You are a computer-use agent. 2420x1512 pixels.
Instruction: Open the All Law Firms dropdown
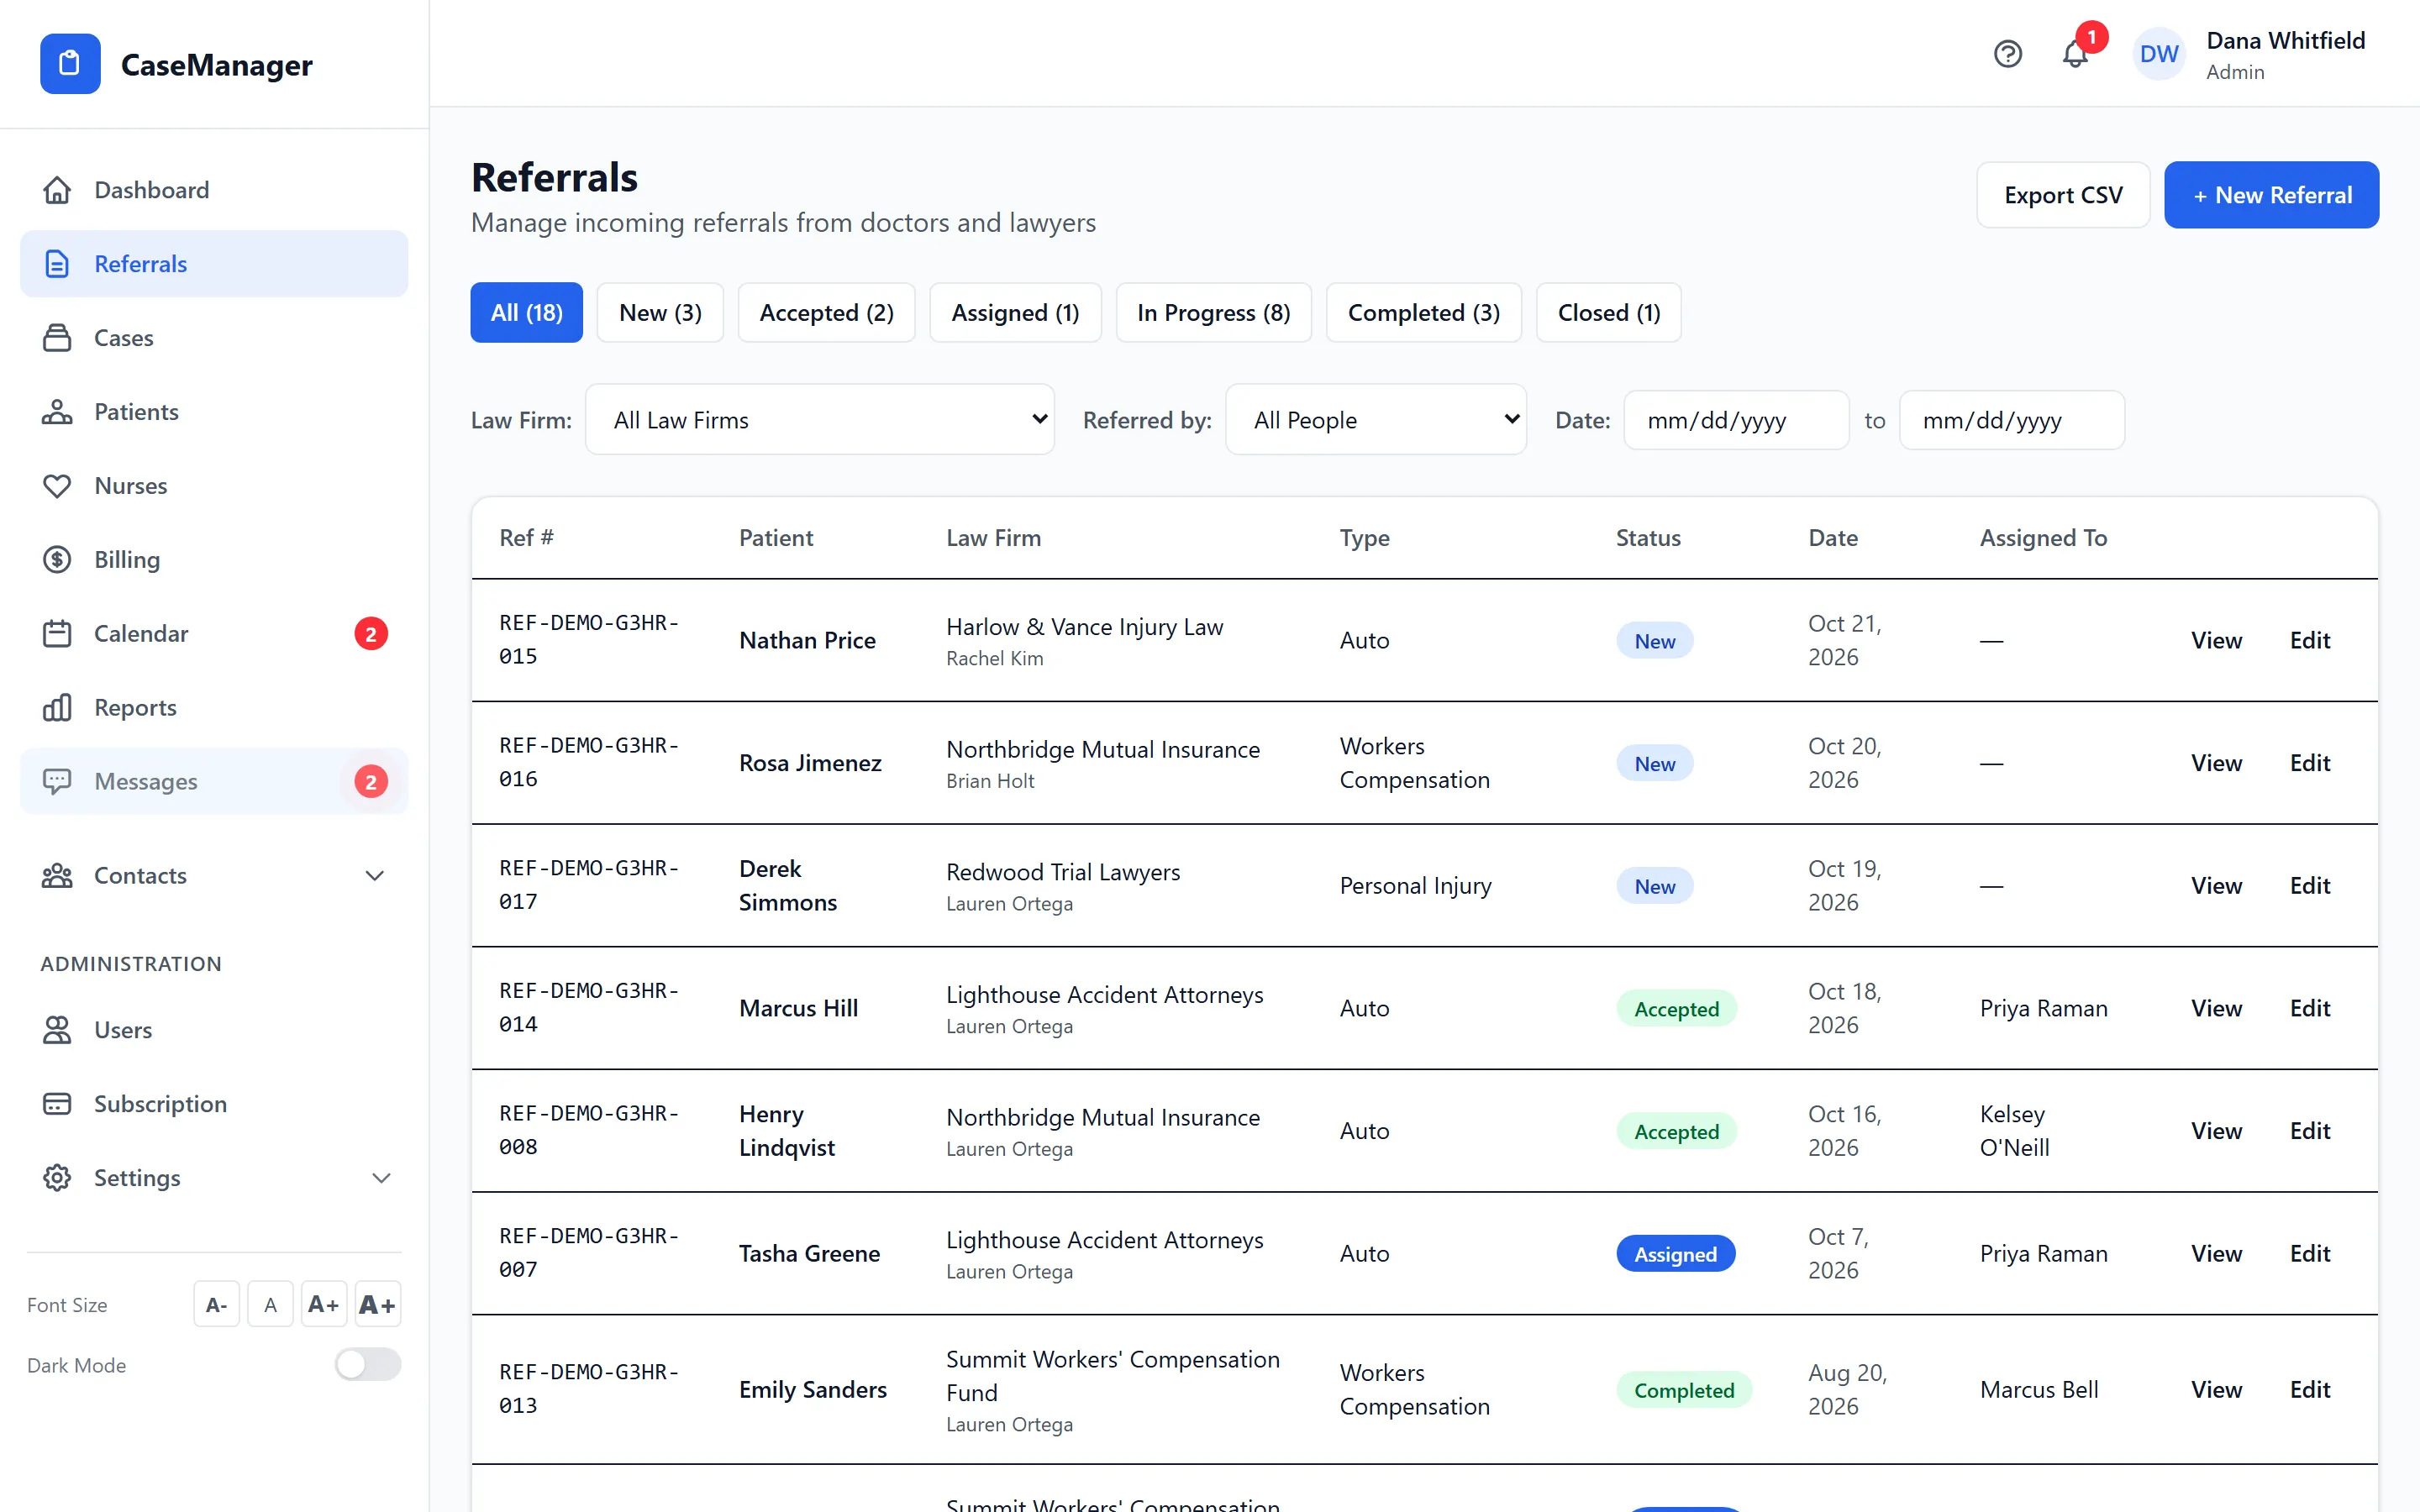(820, 420)
